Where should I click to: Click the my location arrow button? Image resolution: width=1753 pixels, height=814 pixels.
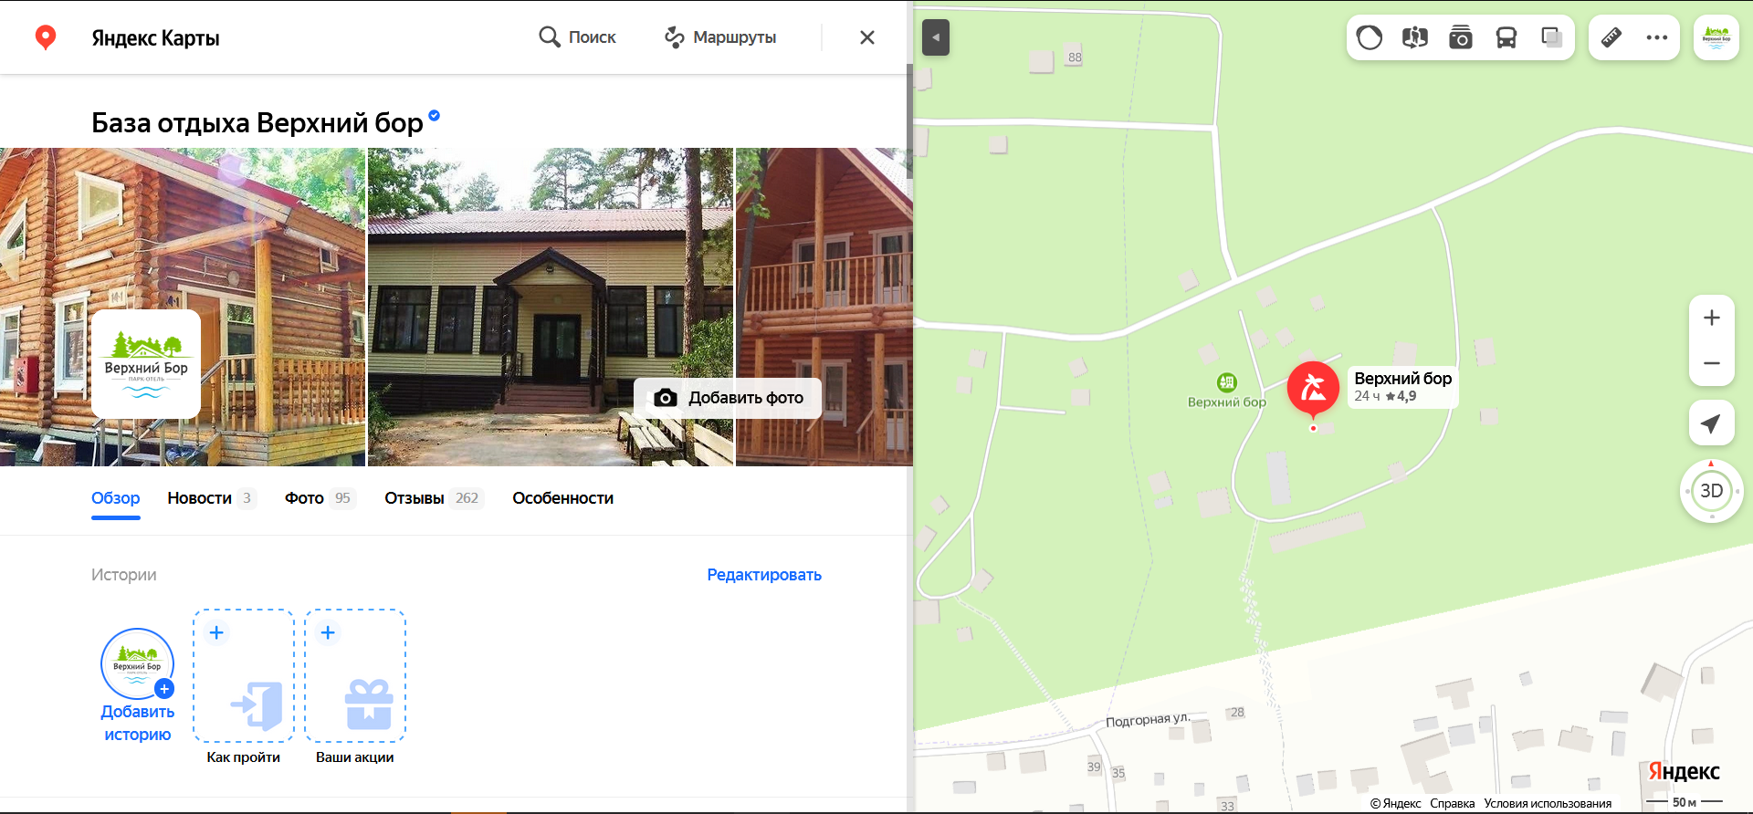(1711, 423)
